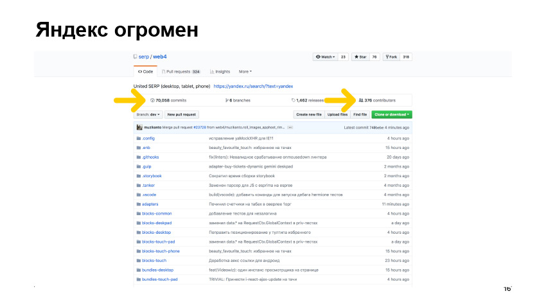
Task: Open commit adapter-buy-tickets-dynamic gemini deskpad
Action: [x=251, y=166]
